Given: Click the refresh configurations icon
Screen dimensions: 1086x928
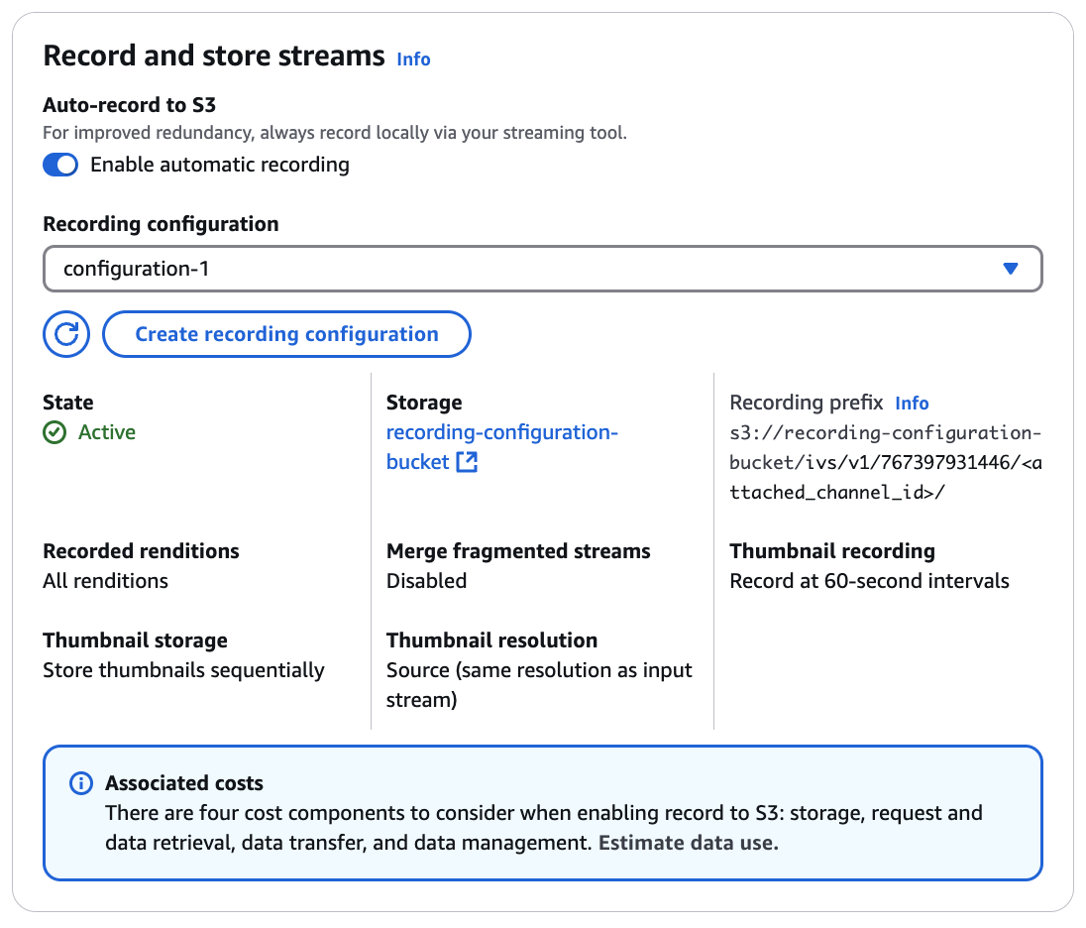Looking at the screenshot, I should pos(65,334).
